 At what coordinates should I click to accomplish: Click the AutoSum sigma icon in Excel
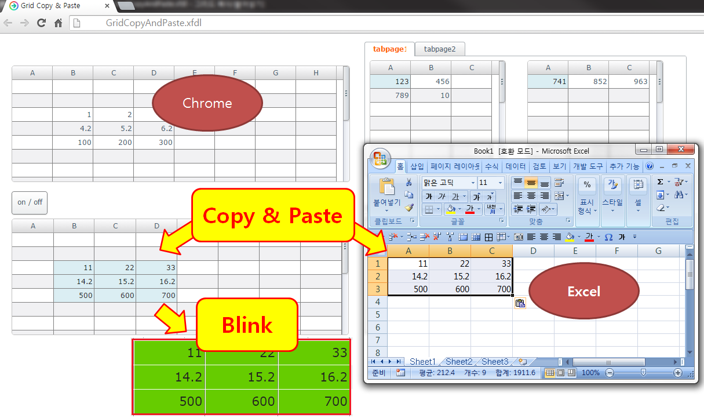(x=660, y=181)
